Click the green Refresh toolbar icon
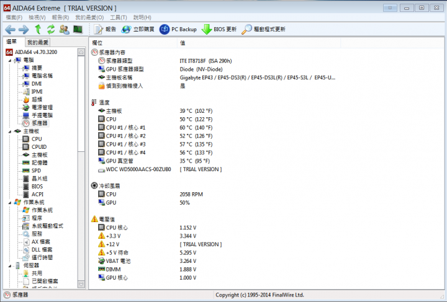The image size is (447, 302). [51, 29]
